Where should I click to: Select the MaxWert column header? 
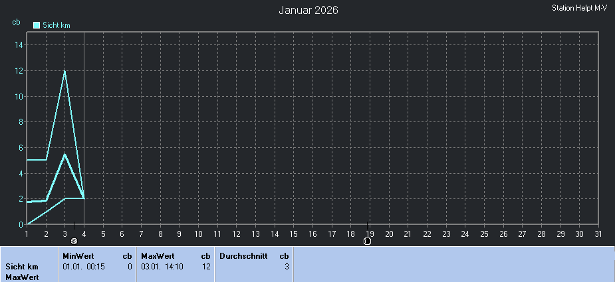click(157, 255)
